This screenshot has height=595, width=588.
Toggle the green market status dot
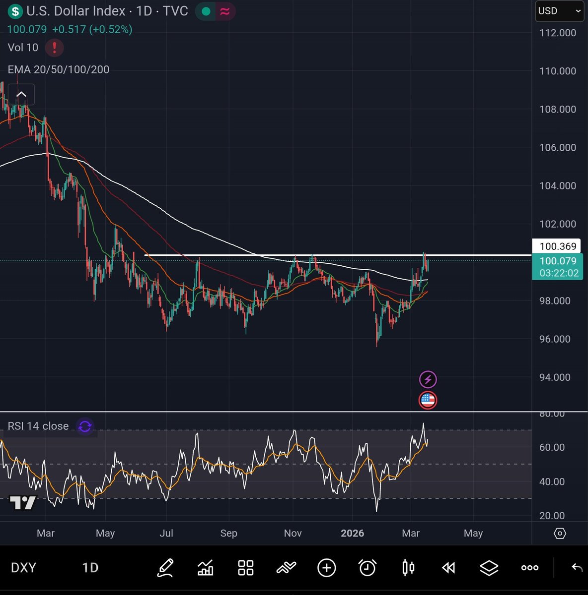(x=207, y=11)
